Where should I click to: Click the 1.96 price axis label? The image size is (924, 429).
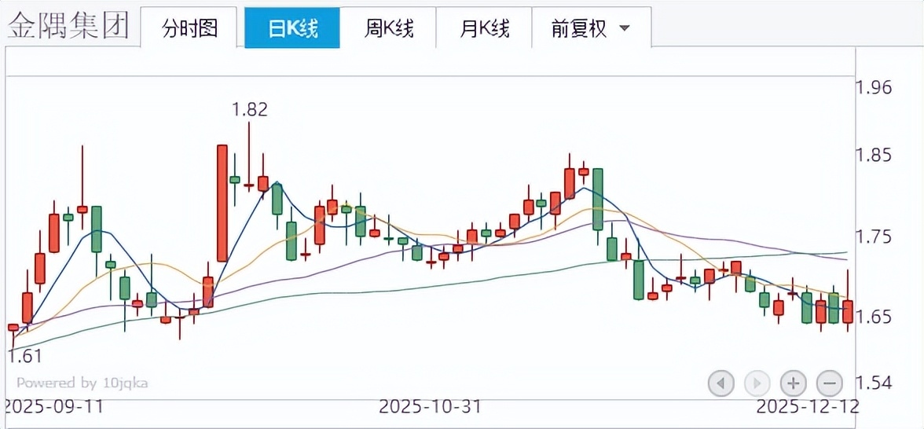pos(873,86)
